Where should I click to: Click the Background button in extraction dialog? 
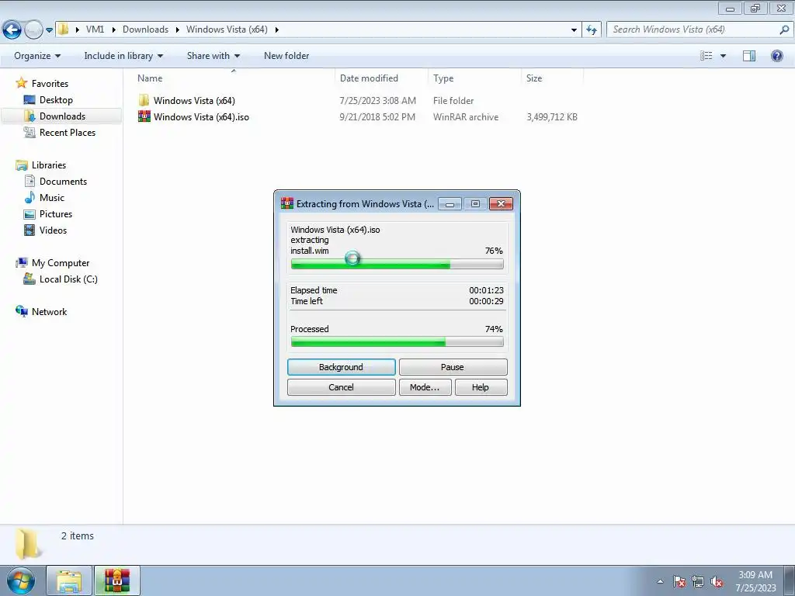coord(342,367)
